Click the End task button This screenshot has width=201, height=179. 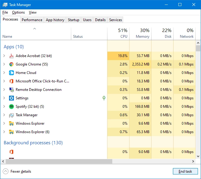pyautogui.click(x=185, y=171)
